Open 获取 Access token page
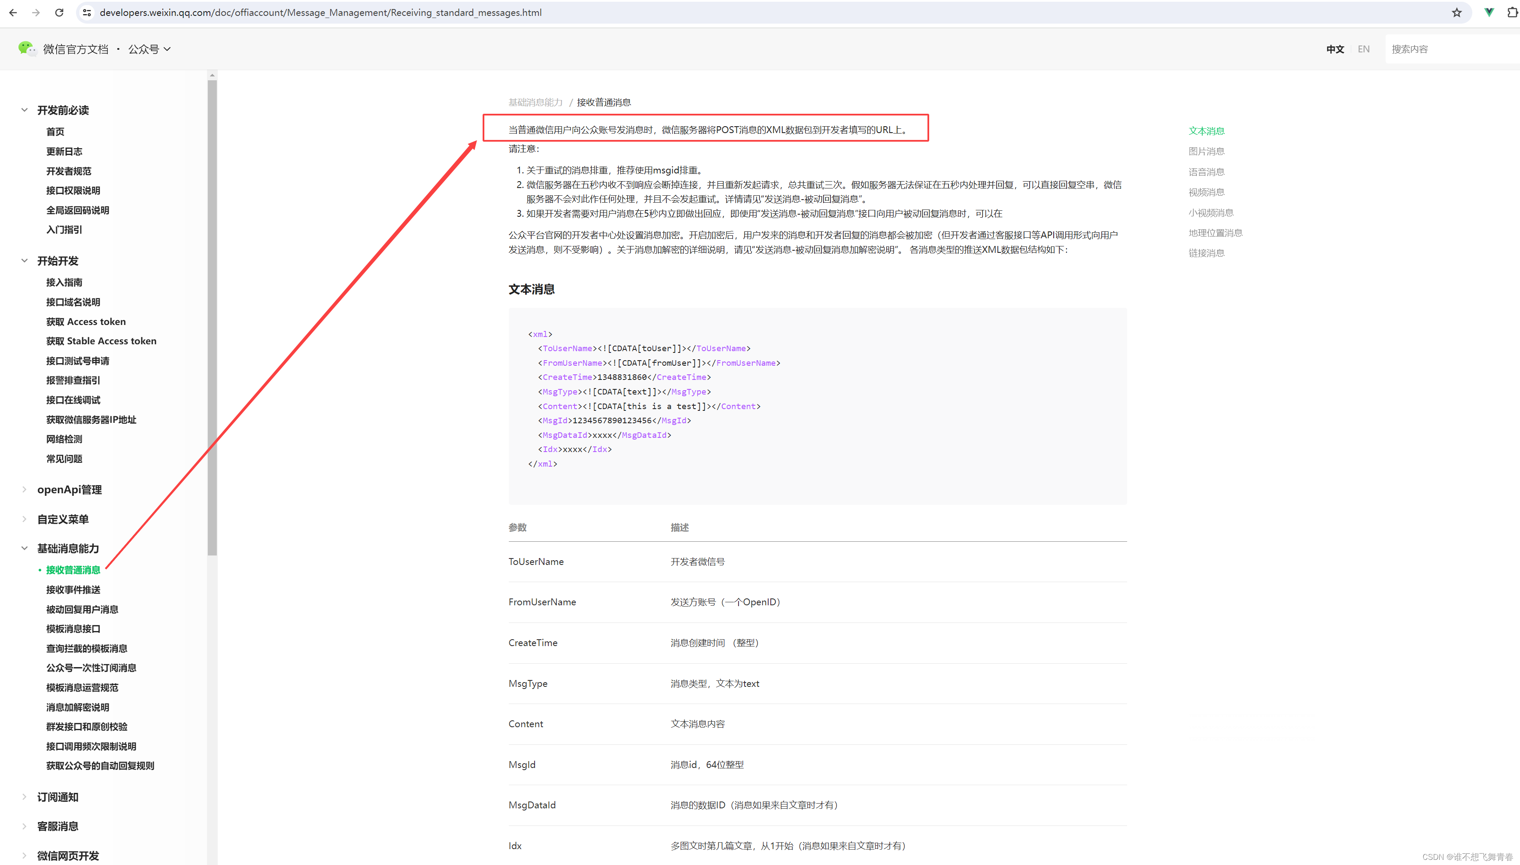Screen dimensions: 1520x865 86,322
